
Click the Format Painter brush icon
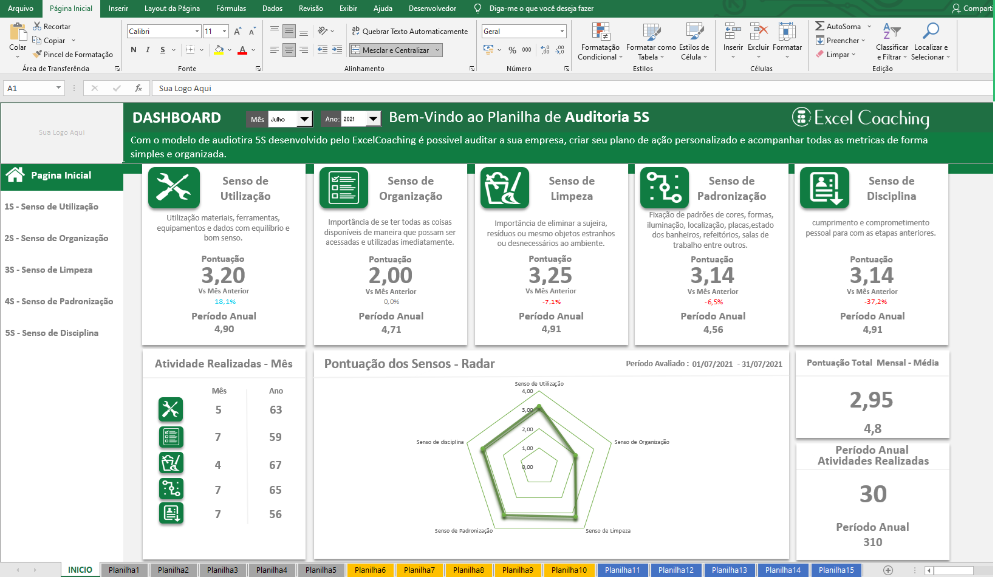tap(38, 55)
